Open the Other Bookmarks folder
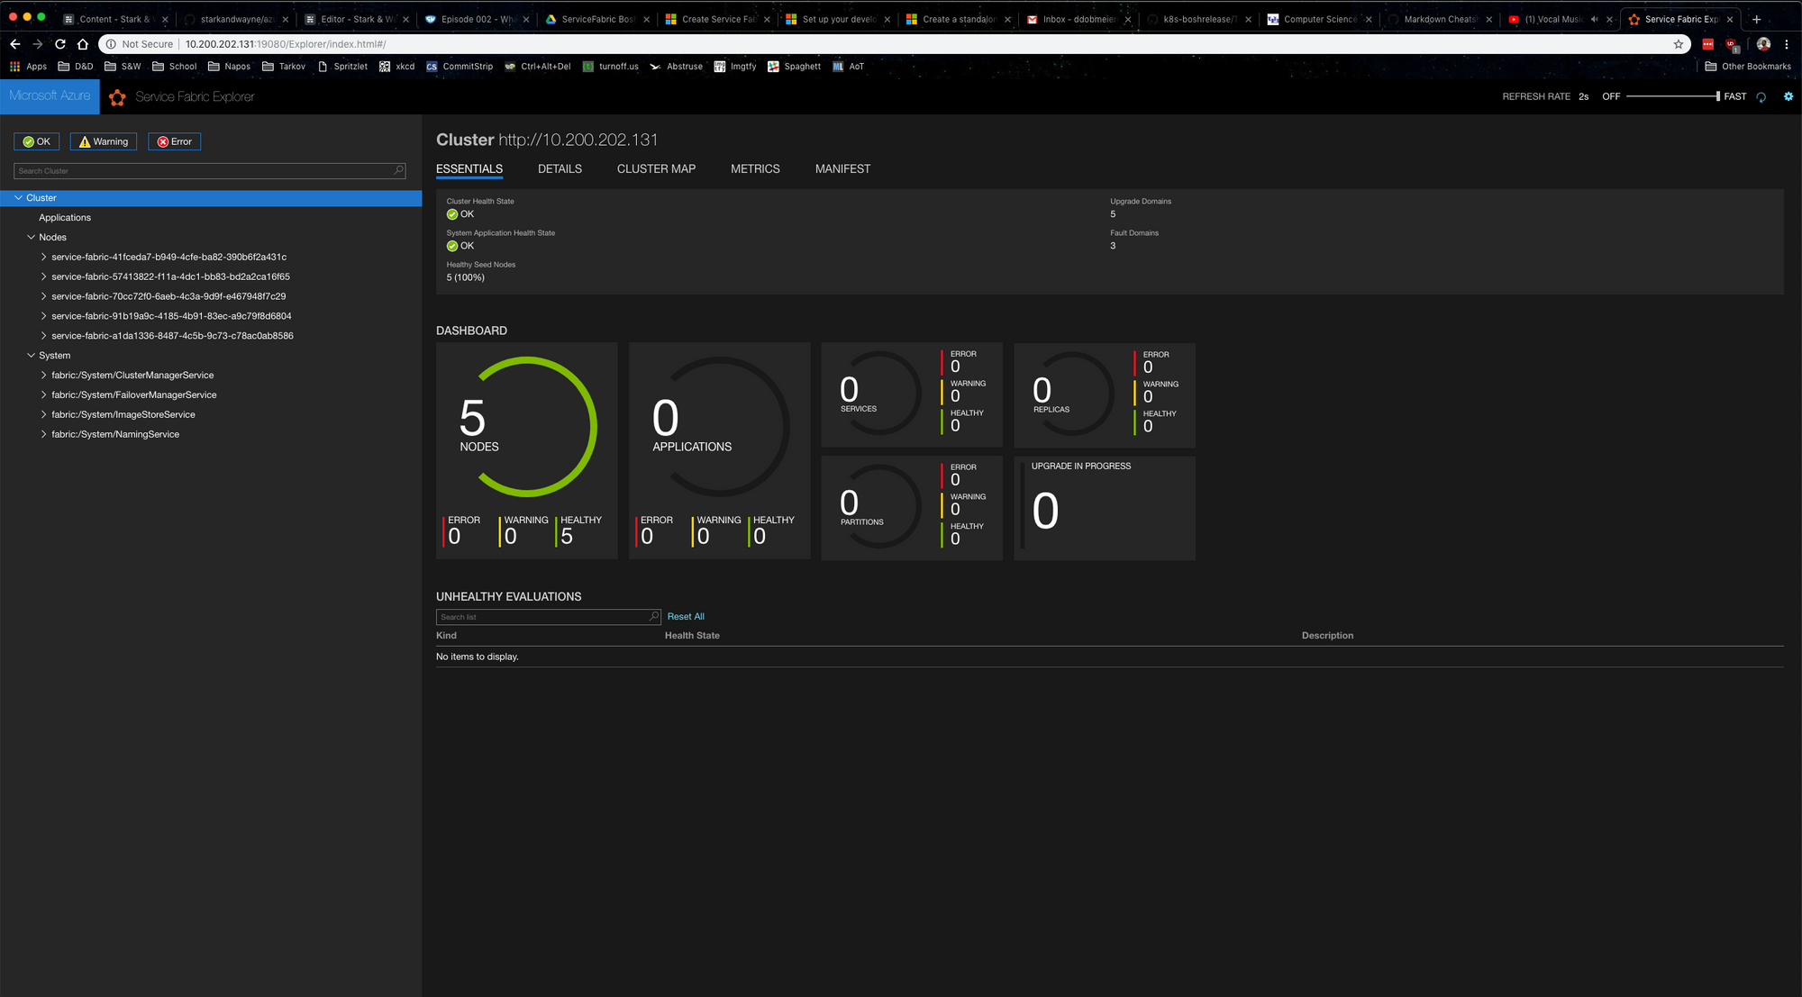The width and height of the screenshot is (1802, 997). (1748, 67)
